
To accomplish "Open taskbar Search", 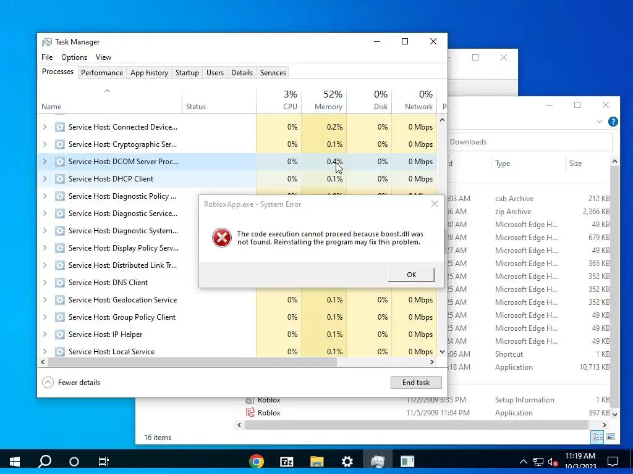I will [45, 461].
